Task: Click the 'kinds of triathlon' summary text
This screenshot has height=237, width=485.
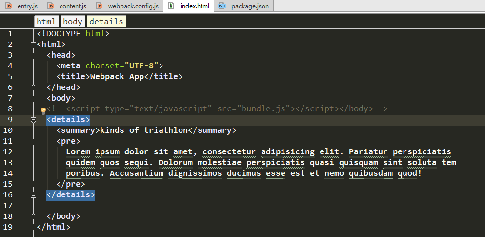Action: click(144, 130)
